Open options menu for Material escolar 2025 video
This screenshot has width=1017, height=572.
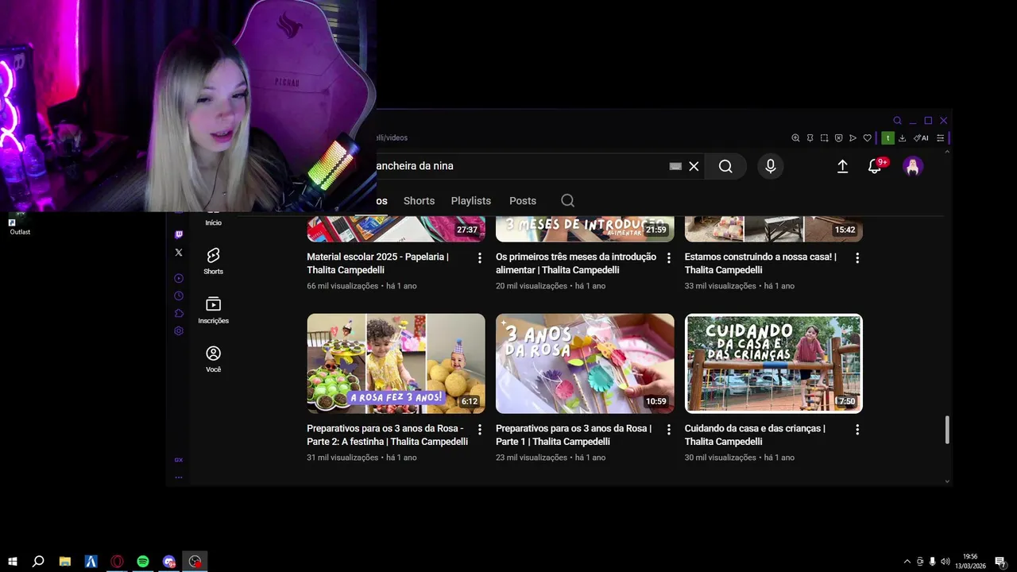479,258
